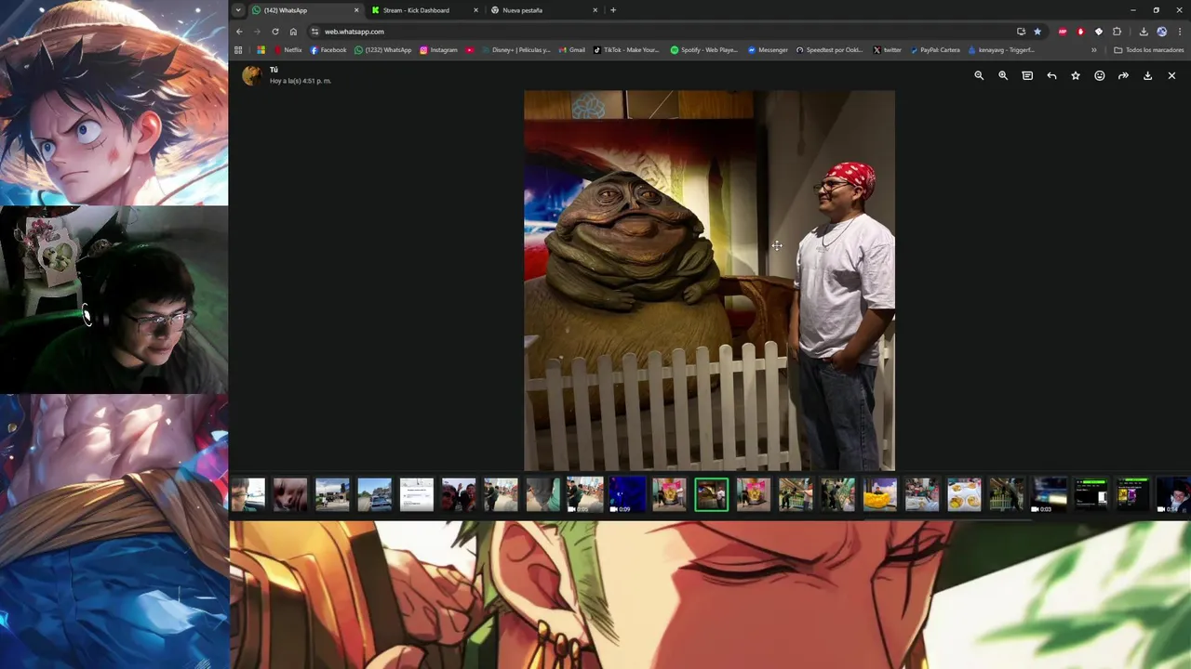This screenshot has height=669, width=1191.
Task: Zoom out the WhatsApp image viewer
Action: tap(979, 75)
